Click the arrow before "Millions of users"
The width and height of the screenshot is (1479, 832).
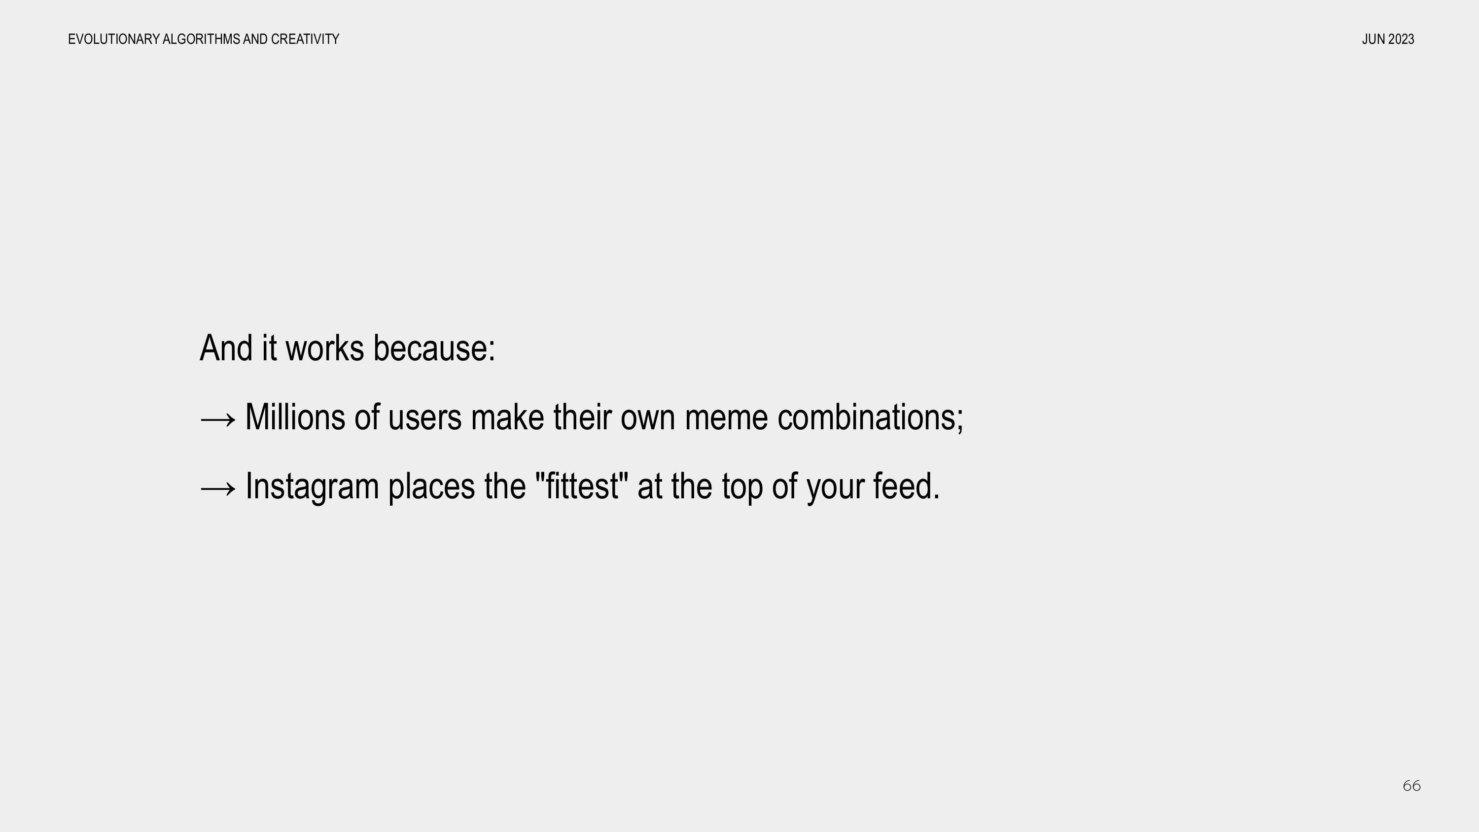(217, 420)
